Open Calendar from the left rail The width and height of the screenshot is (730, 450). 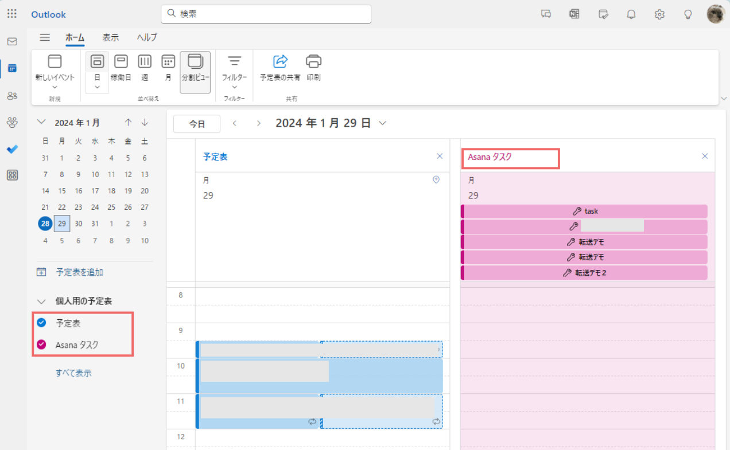point(12,68)
